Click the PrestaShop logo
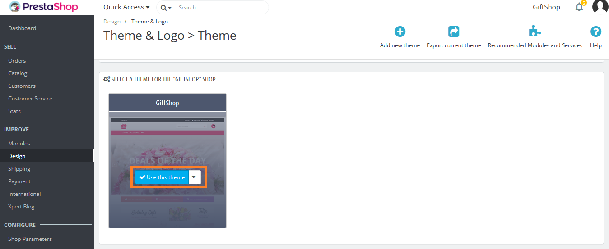 point(44,7)
